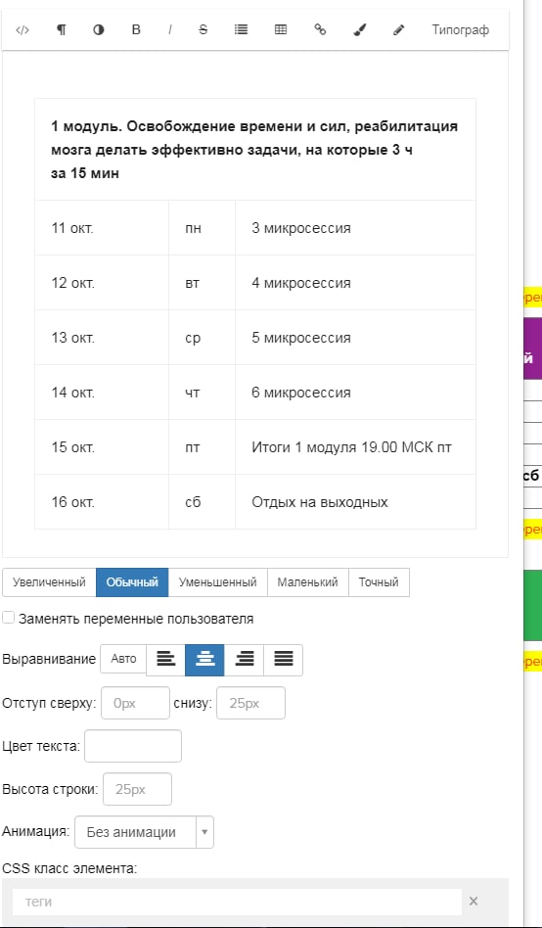This screenshot has height=928, width=542.
Task: Click 'Итоги 1 модуля 19.00 МСК пт' cell
Action: [355, 446]
